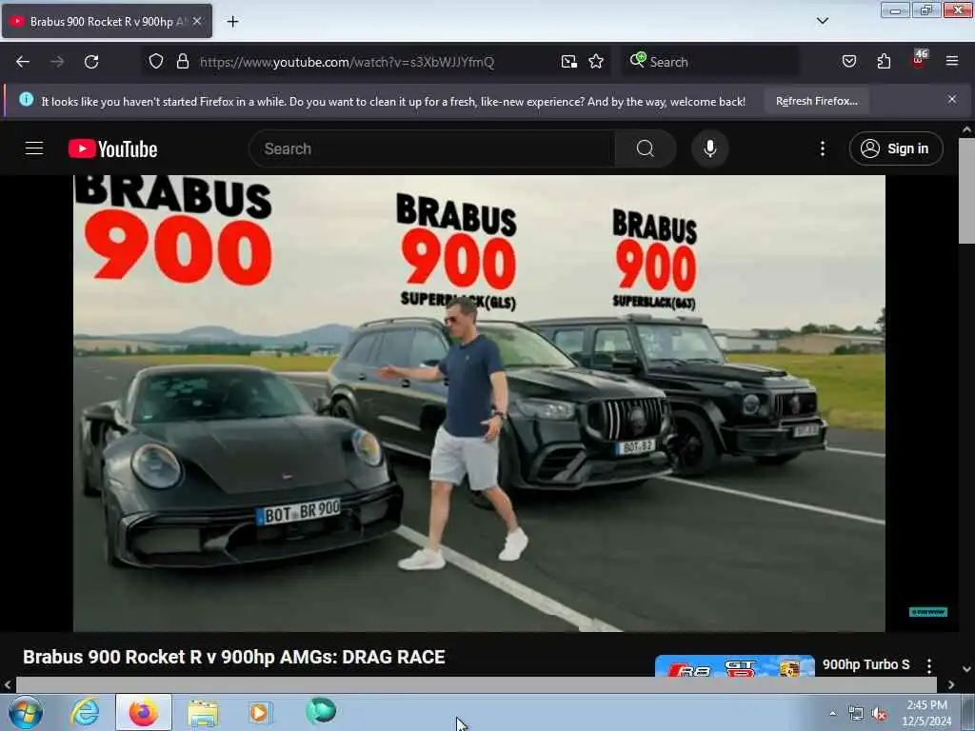
Task: Click the vertical scrollbar thumb
Action: pyautogui.click(x=967, y=190)
